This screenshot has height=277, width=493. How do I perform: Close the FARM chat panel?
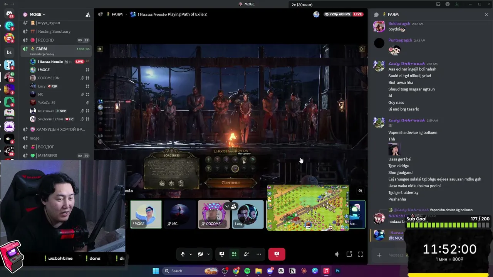(486, 15)
